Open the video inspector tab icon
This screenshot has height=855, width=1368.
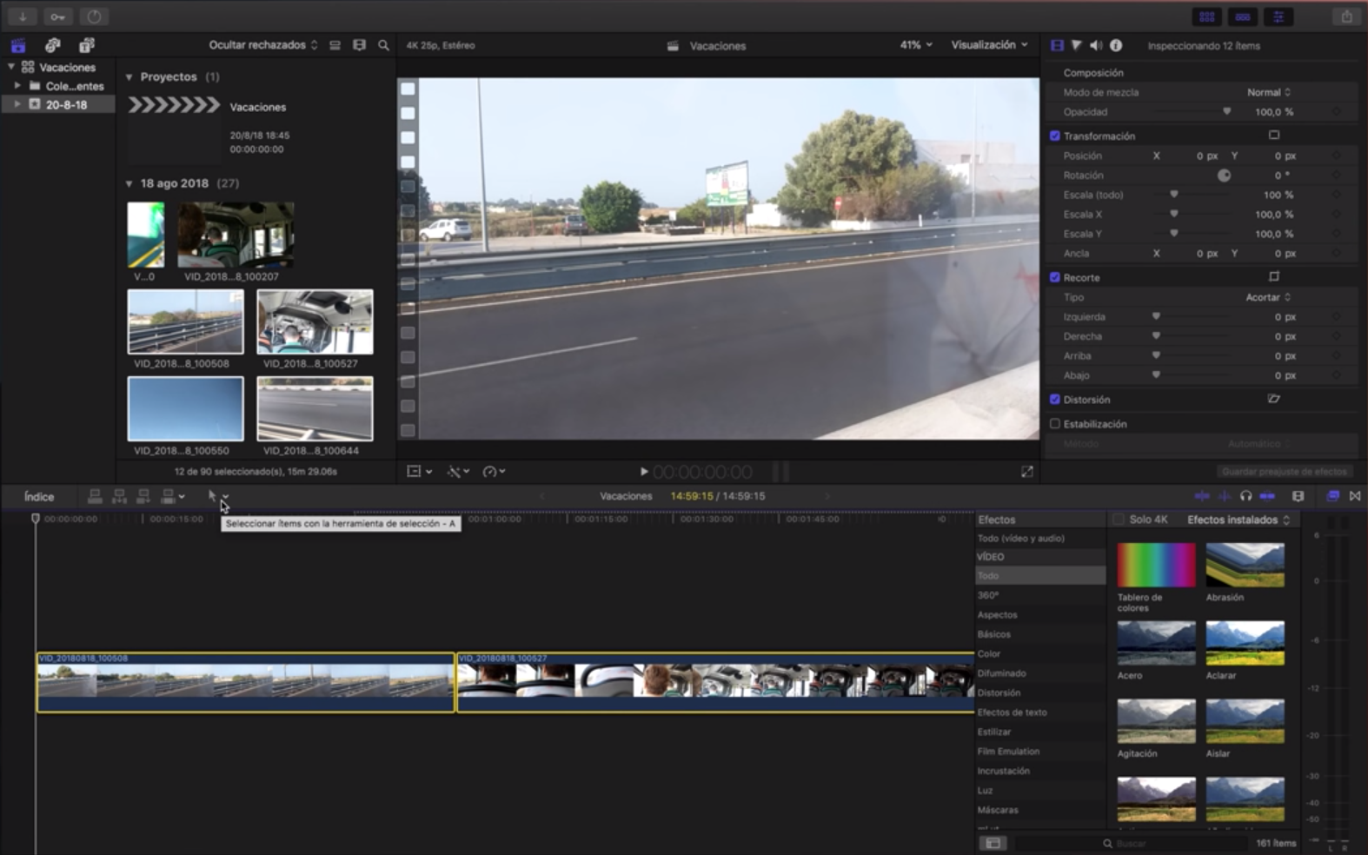1057,45
